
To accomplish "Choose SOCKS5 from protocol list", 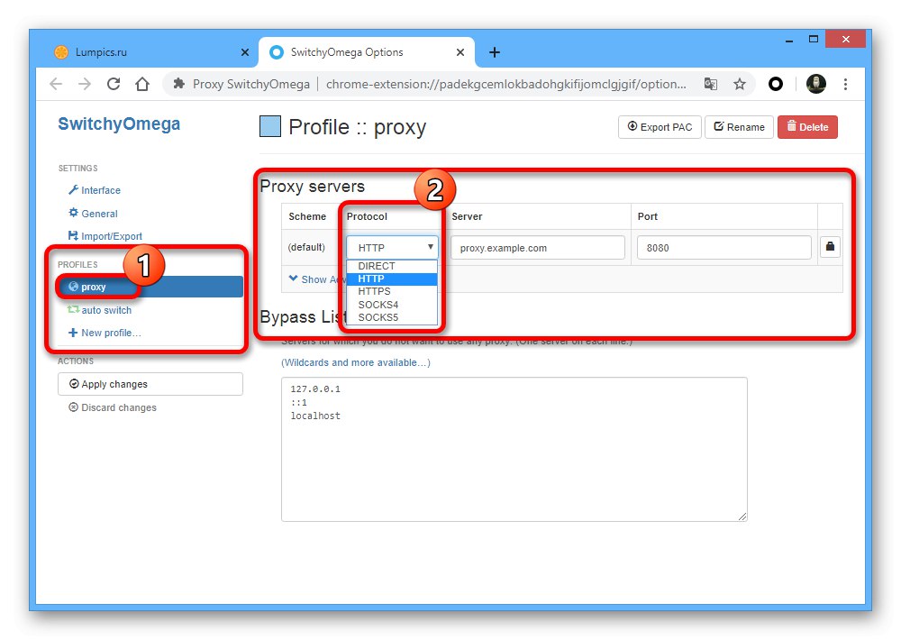I will pos(393,317).
